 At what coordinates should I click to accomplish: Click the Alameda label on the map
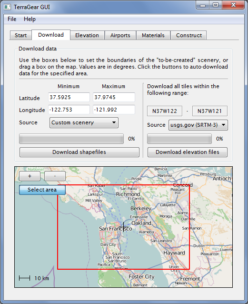[146, 232]
